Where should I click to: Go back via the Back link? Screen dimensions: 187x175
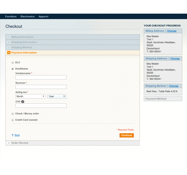[x=17, y=135]
